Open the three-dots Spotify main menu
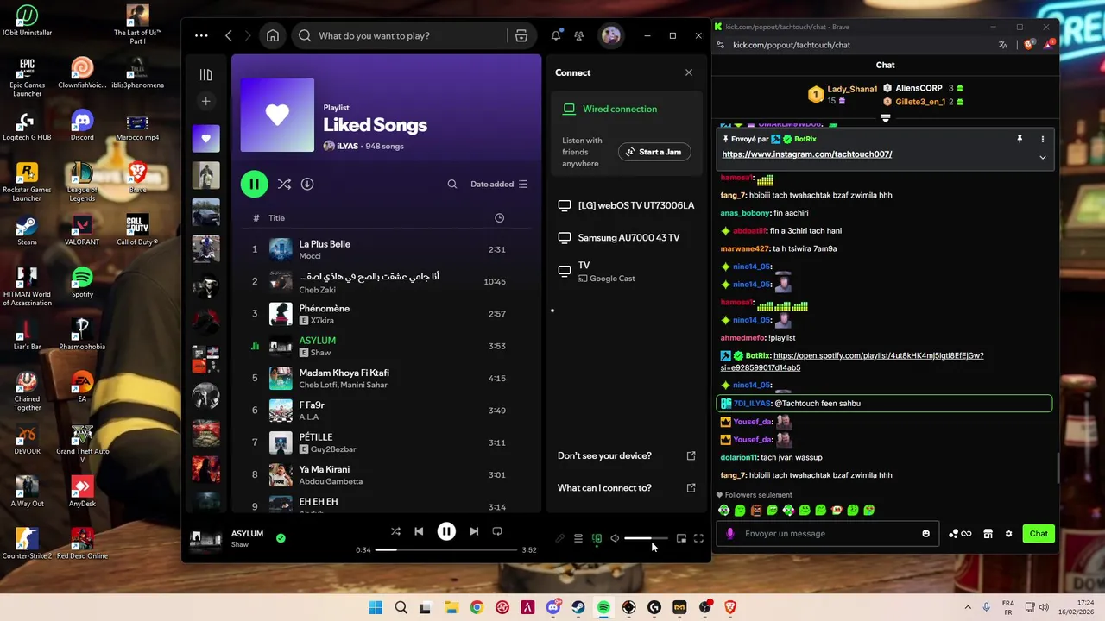Image resolution: width=1105 pixels, height=621 pixels. coord(201,35)
